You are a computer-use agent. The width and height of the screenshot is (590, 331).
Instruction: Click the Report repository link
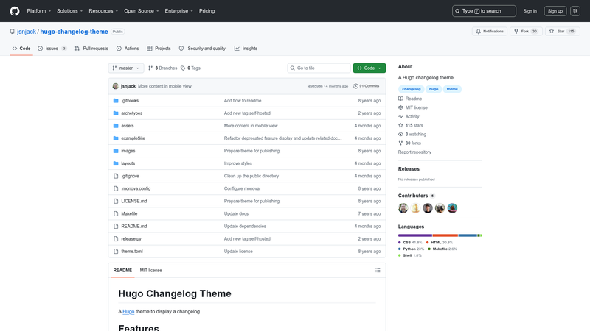(414, 152)
